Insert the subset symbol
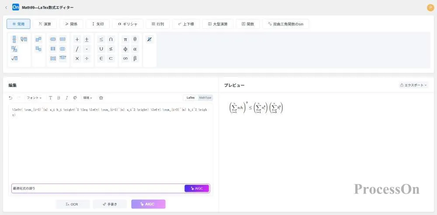This screenshot has width=437, height=215. coord(111,59)
